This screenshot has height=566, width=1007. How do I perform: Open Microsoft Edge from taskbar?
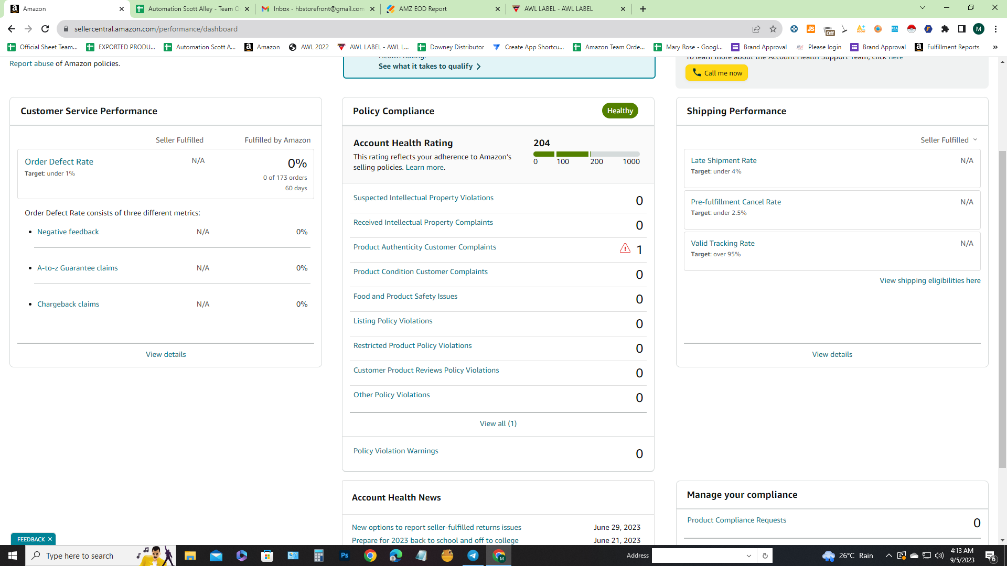click(x=396, y=556)
